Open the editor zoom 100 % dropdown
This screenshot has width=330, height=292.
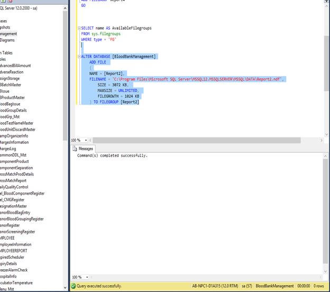click(x=86, y=140)
